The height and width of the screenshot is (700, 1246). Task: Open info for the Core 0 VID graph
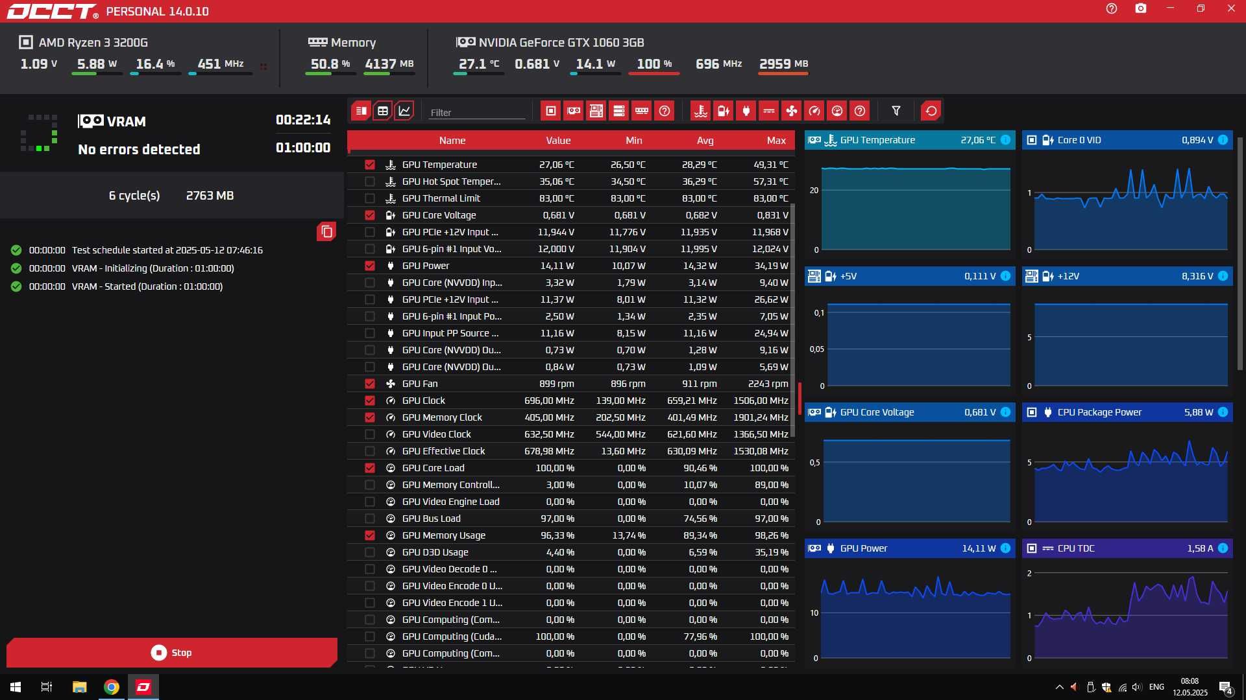[1223, 140]
